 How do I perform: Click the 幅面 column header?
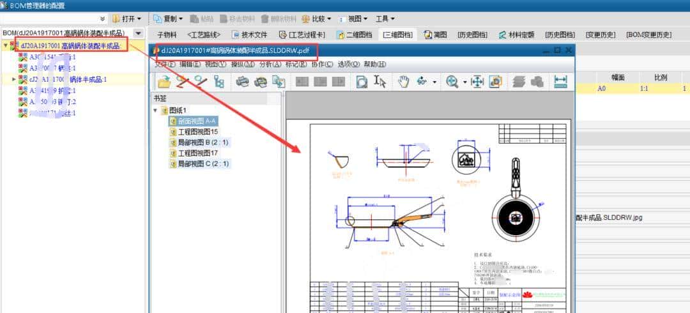pos(618,77)
